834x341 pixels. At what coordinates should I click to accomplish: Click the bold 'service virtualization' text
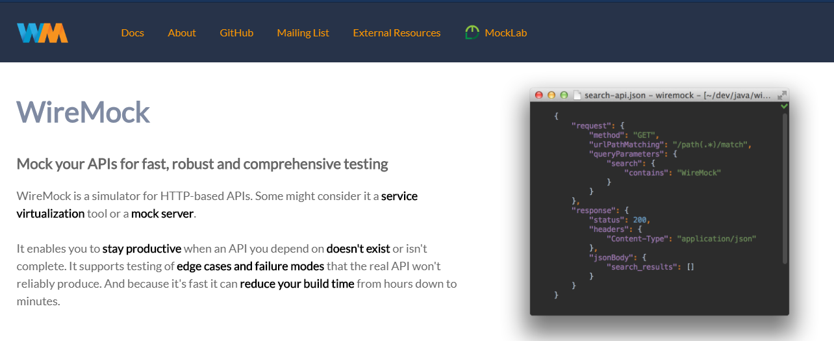tap(217, 205)
